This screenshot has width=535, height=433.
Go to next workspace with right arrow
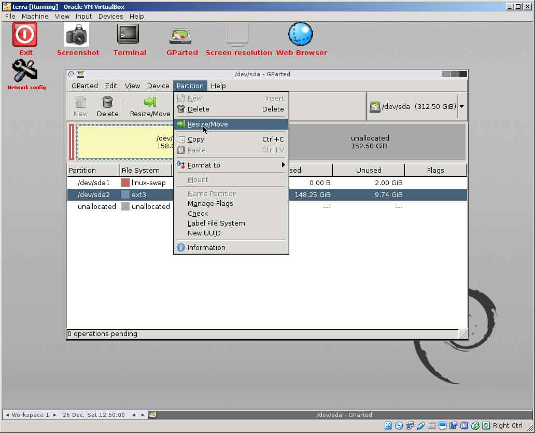click(x=54, y=415)
